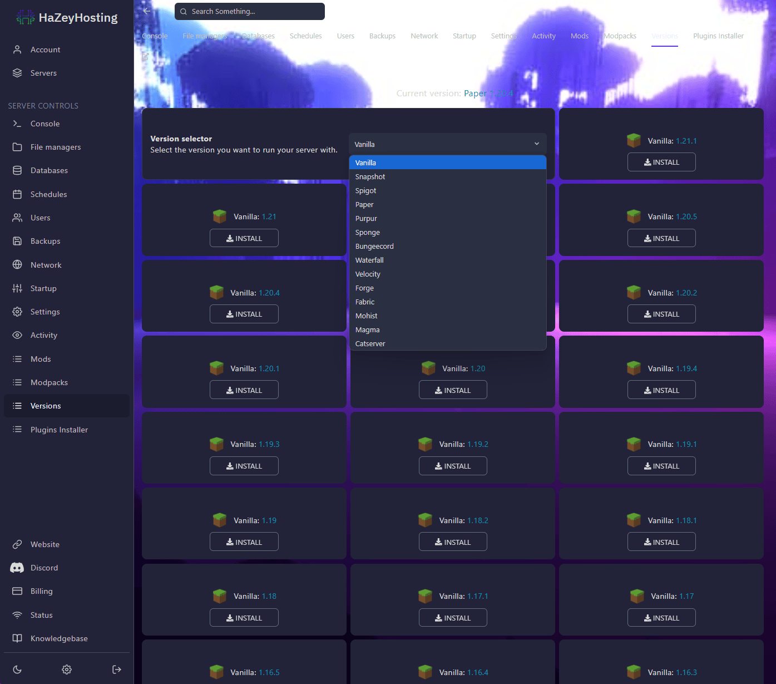Click the Mods list icon

tap(17, 359)
